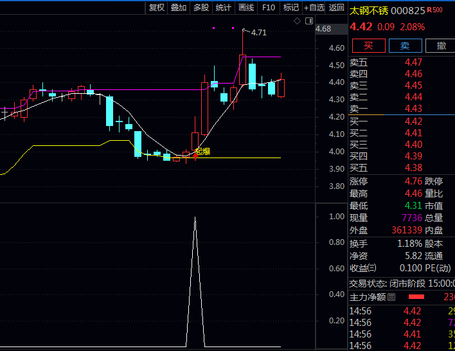
Task: Click the 涨停 value 4.76
Action: coord(413,181)
